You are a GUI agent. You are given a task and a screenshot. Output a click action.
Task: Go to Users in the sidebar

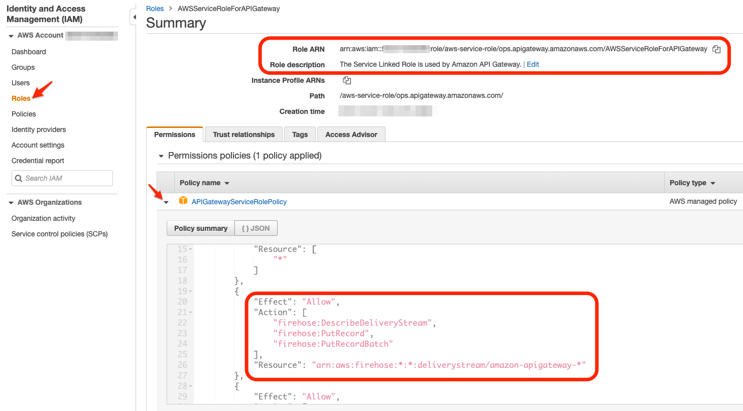pos(21,83)
